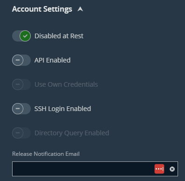Screen dimensions: 185x181
Task: Turn off Disabled at Rest toggle
Action: (x=21, y=36)
